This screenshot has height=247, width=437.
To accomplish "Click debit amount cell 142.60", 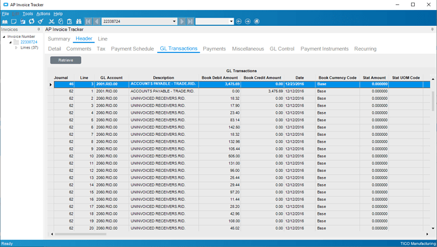I will 220,127.
